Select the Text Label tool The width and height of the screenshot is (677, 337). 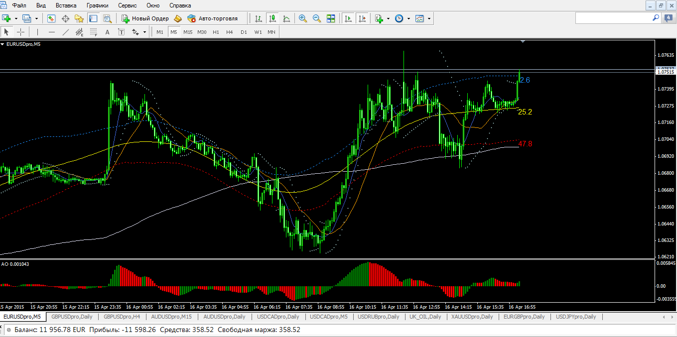click(x=121, y=32)
